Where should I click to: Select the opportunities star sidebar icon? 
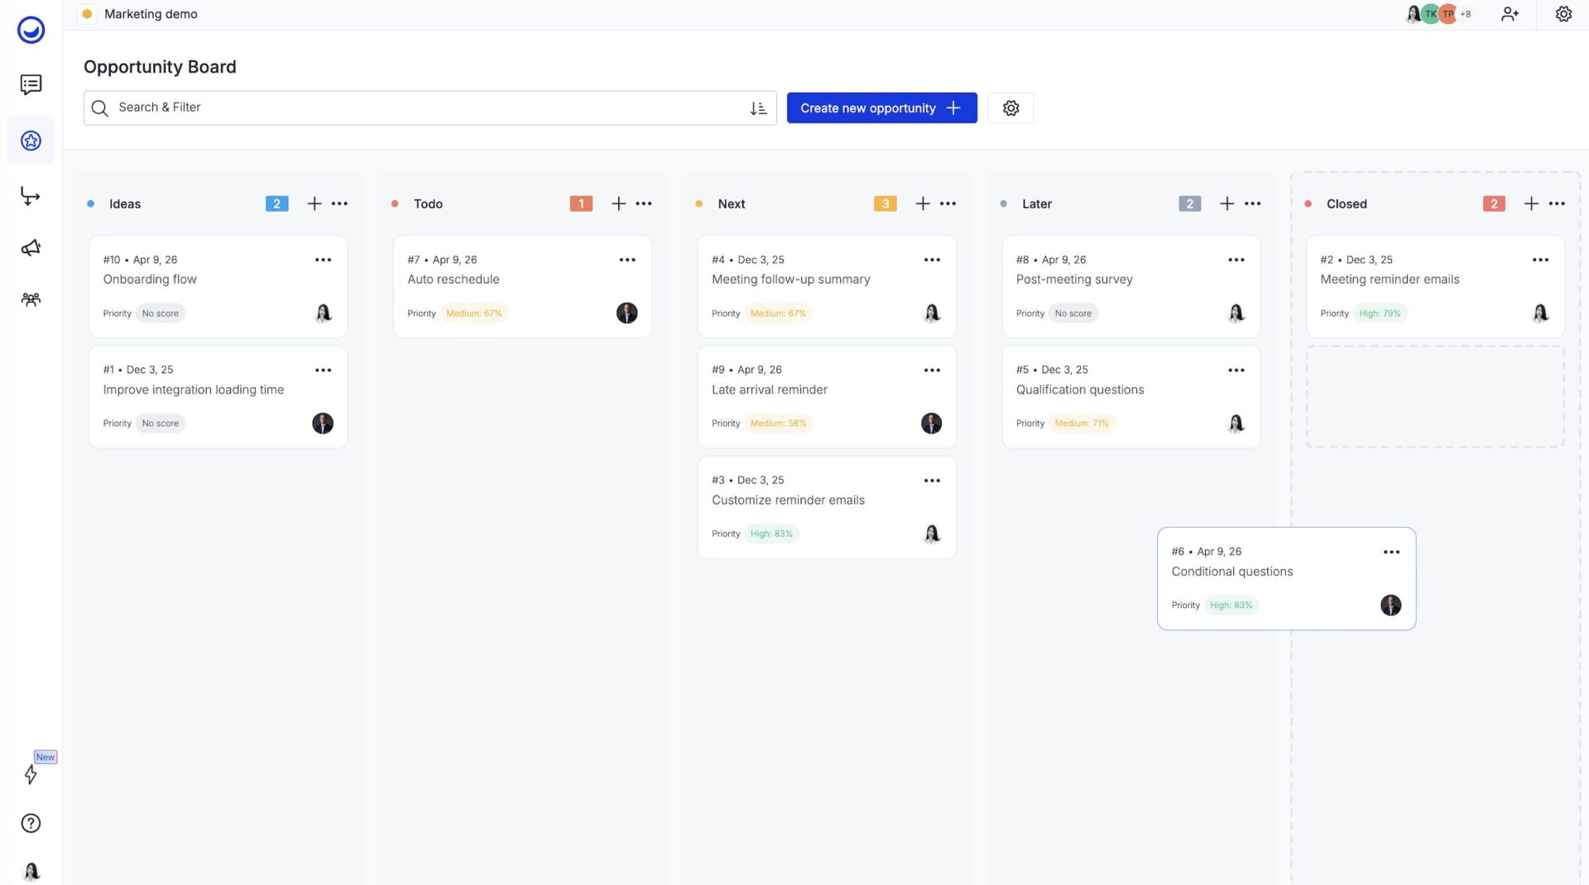click(x=31, y=141)
